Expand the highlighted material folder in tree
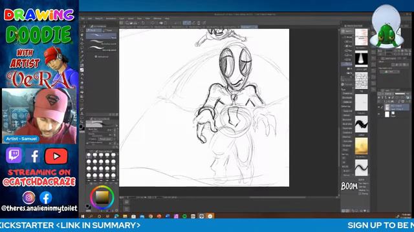Viewport: 414px width, 232px height. pyautogui.click(x=347, y=64)
